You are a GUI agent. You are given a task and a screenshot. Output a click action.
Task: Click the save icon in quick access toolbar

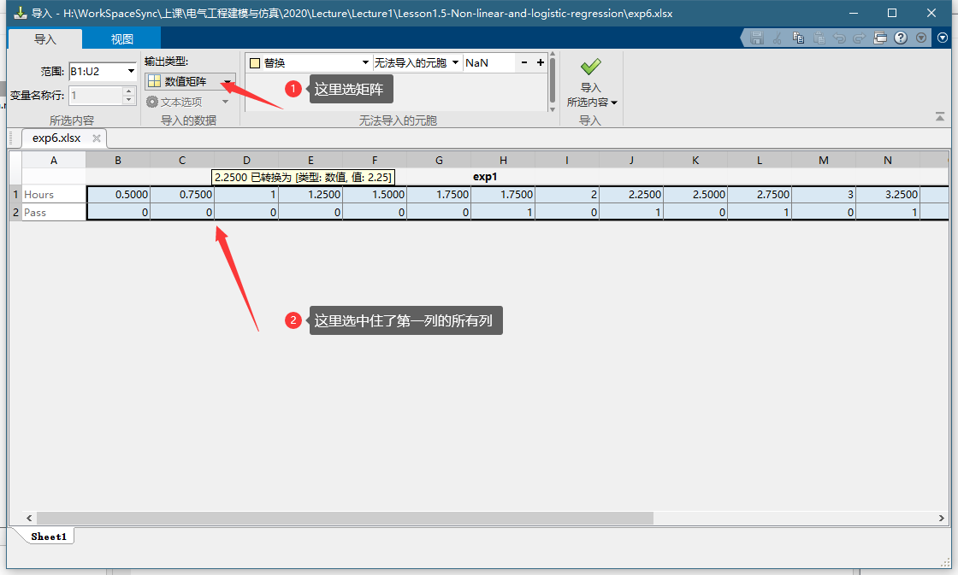[756, 38]
